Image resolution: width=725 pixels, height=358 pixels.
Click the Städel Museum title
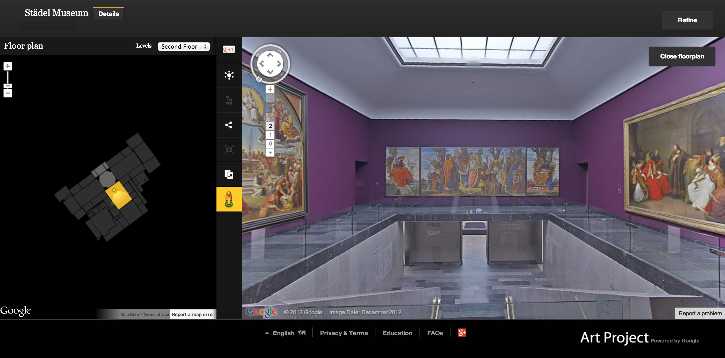[56, 13]
